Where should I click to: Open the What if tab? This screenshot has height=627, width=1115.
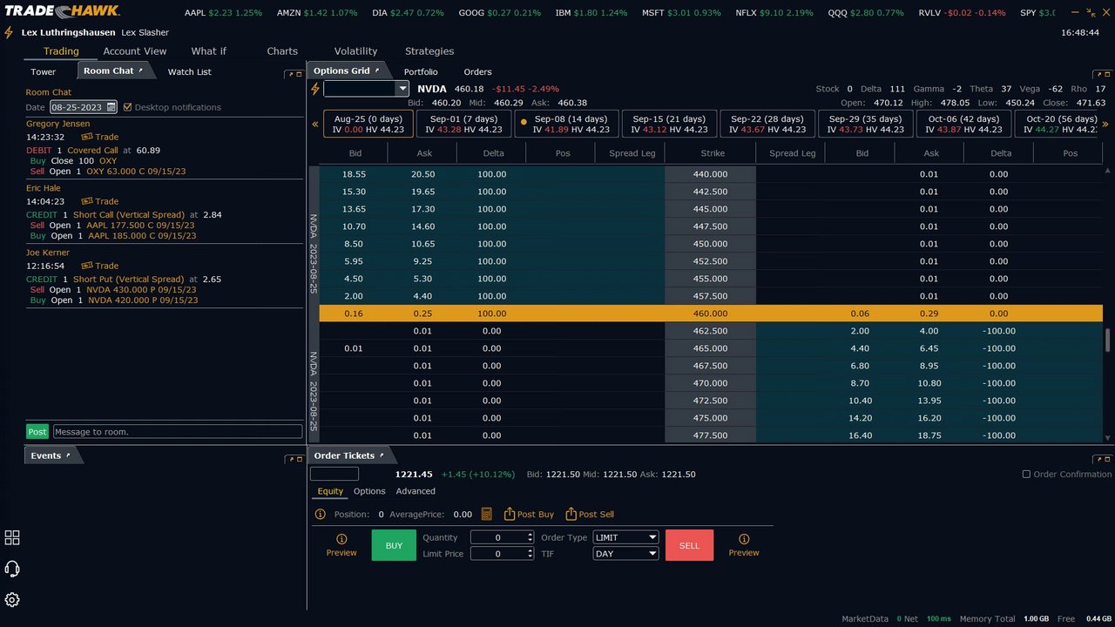click(208, 51)
